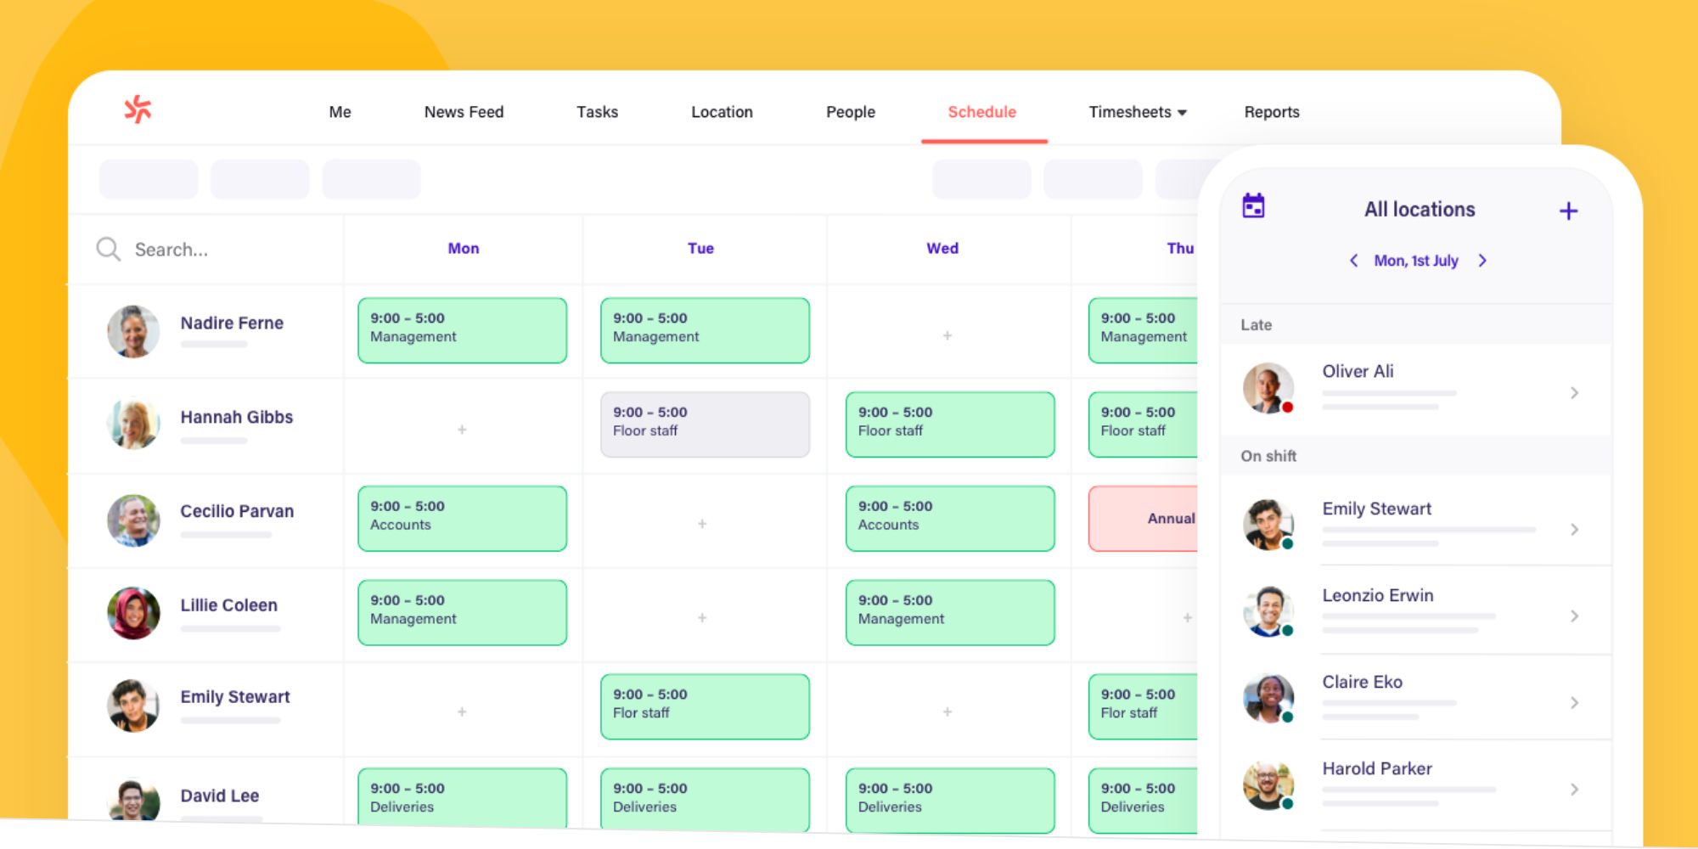
Task: Open Lillie Coleen's Wednesday Management shift
Action: click(950, 613)
